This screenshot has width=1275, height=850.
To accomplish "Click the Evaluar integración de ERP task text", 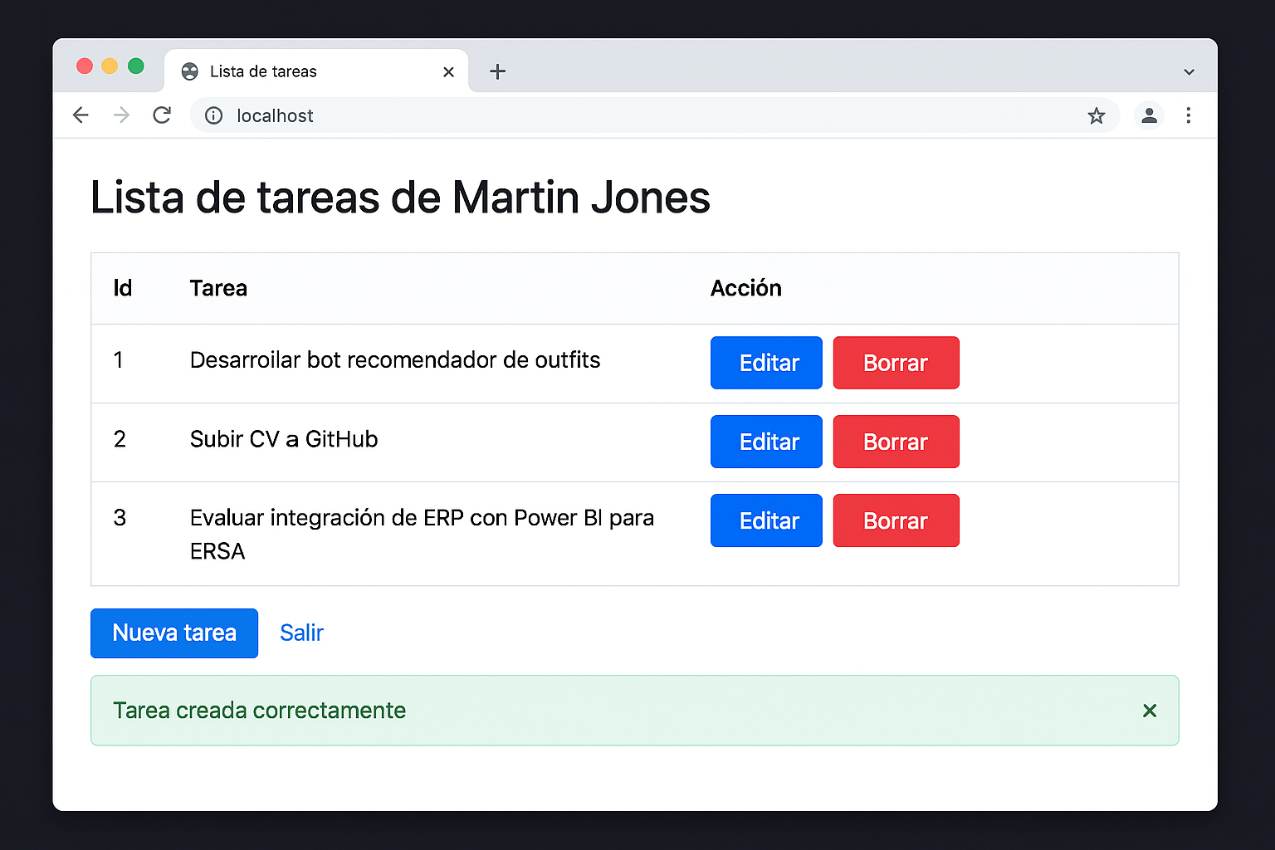I will [x=422, y=535].
